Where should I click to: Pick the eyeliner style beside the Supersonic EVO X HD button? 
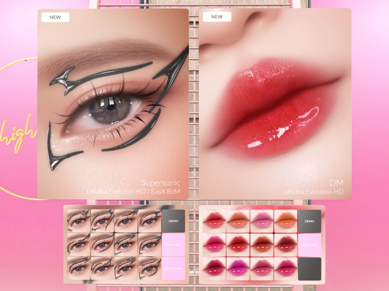(x=150, y=245)
